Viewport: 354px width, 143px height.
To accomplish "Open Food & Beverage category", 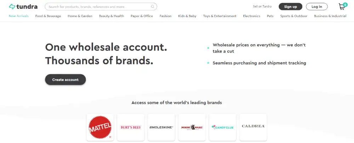I will coord(48,16).
